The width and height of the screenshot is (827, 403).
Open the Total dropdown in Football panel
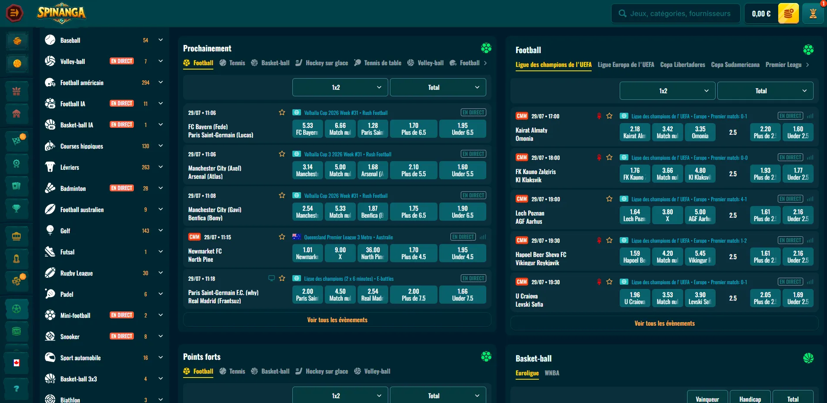[x=765, y=91]
